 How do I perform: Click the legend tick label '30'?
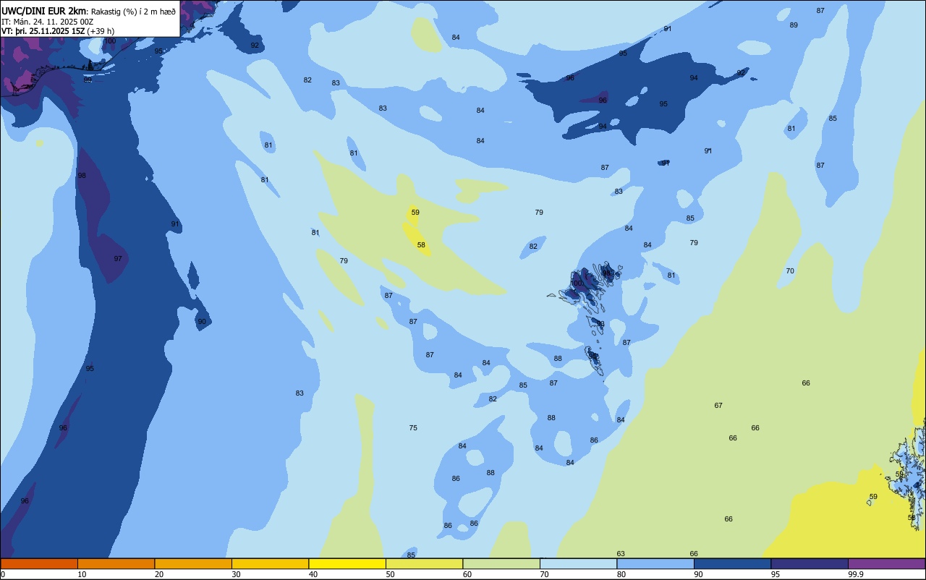click(236, 574)
